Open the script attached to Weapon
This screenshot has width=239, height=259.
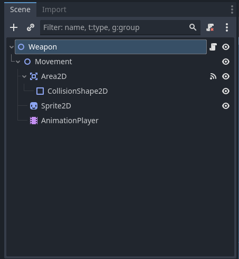coord(213,47)
